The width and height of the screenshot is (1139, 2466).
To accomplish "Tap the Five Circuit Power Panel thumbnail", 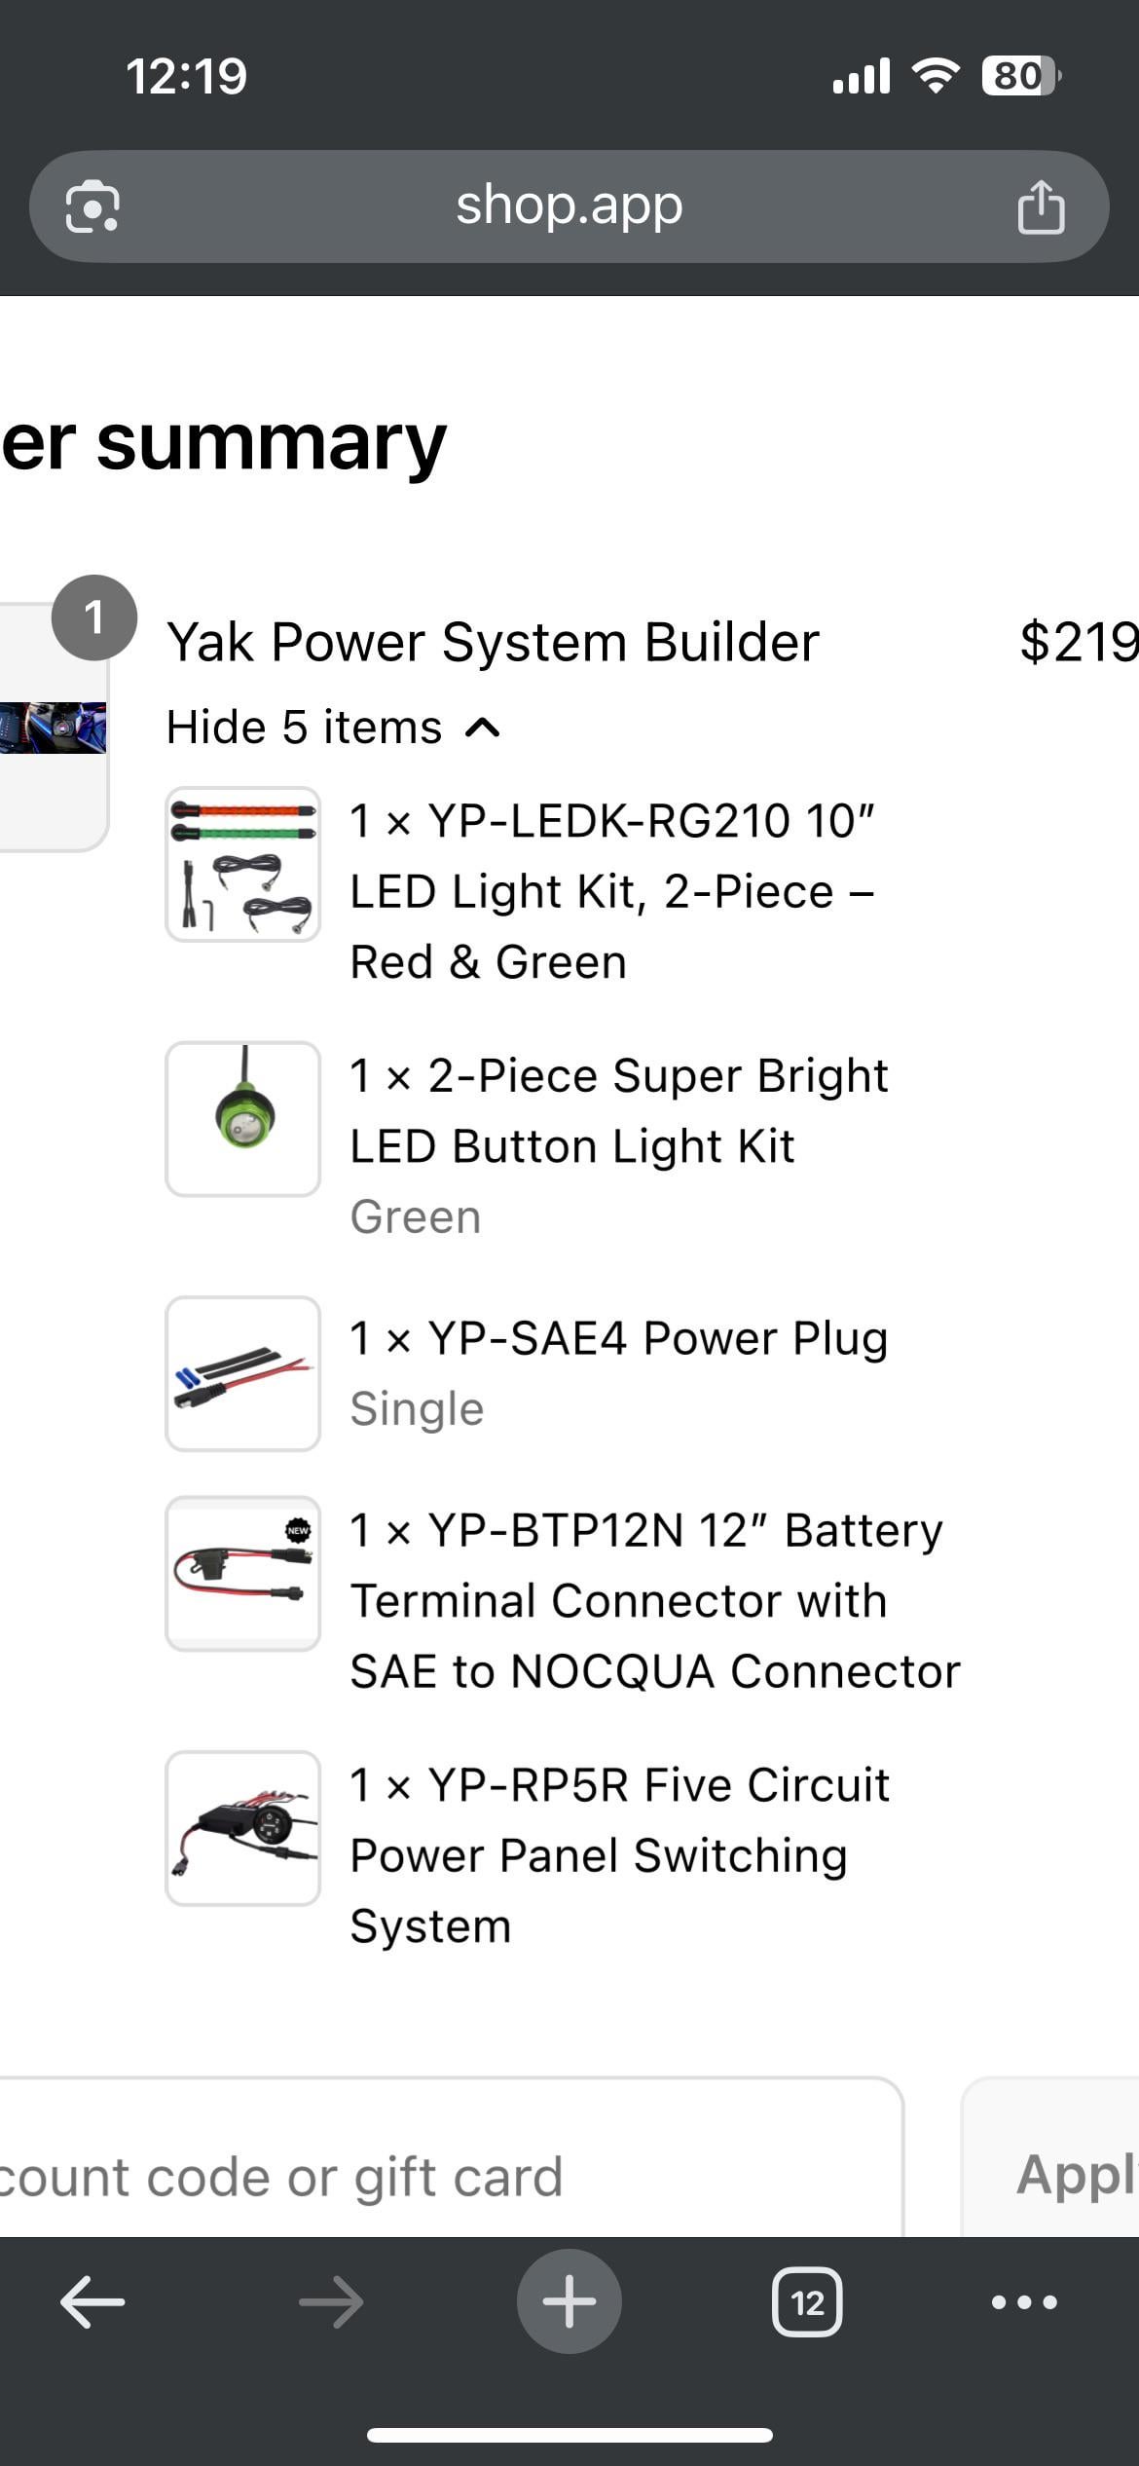I will (x=243, y=1828).
